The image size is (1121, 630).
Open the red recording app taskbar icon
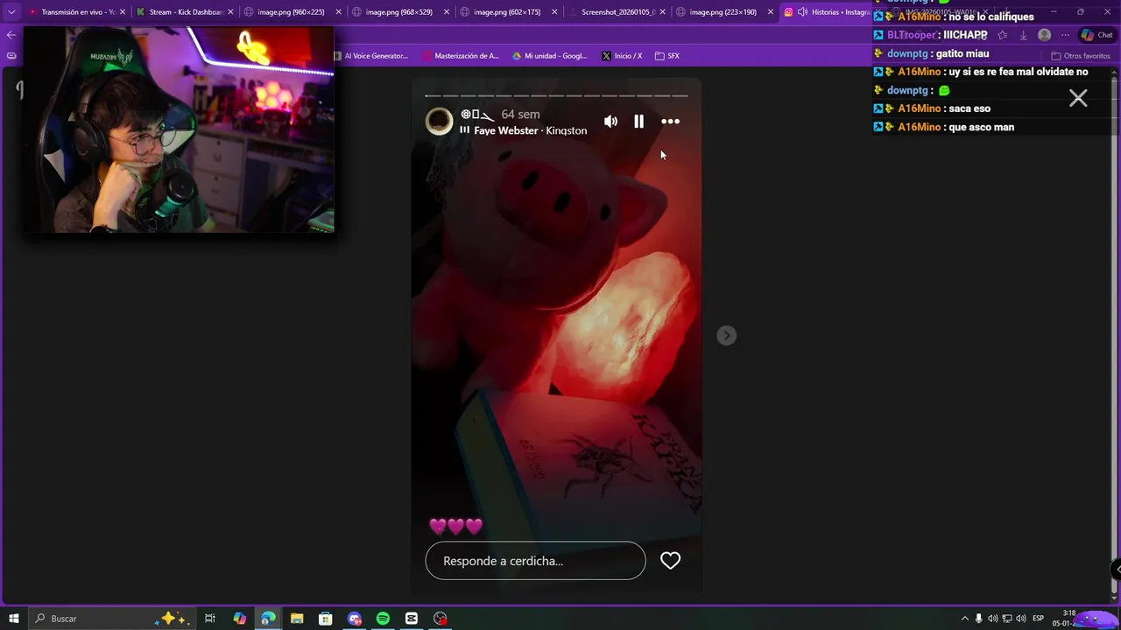(x=441, y=619)
